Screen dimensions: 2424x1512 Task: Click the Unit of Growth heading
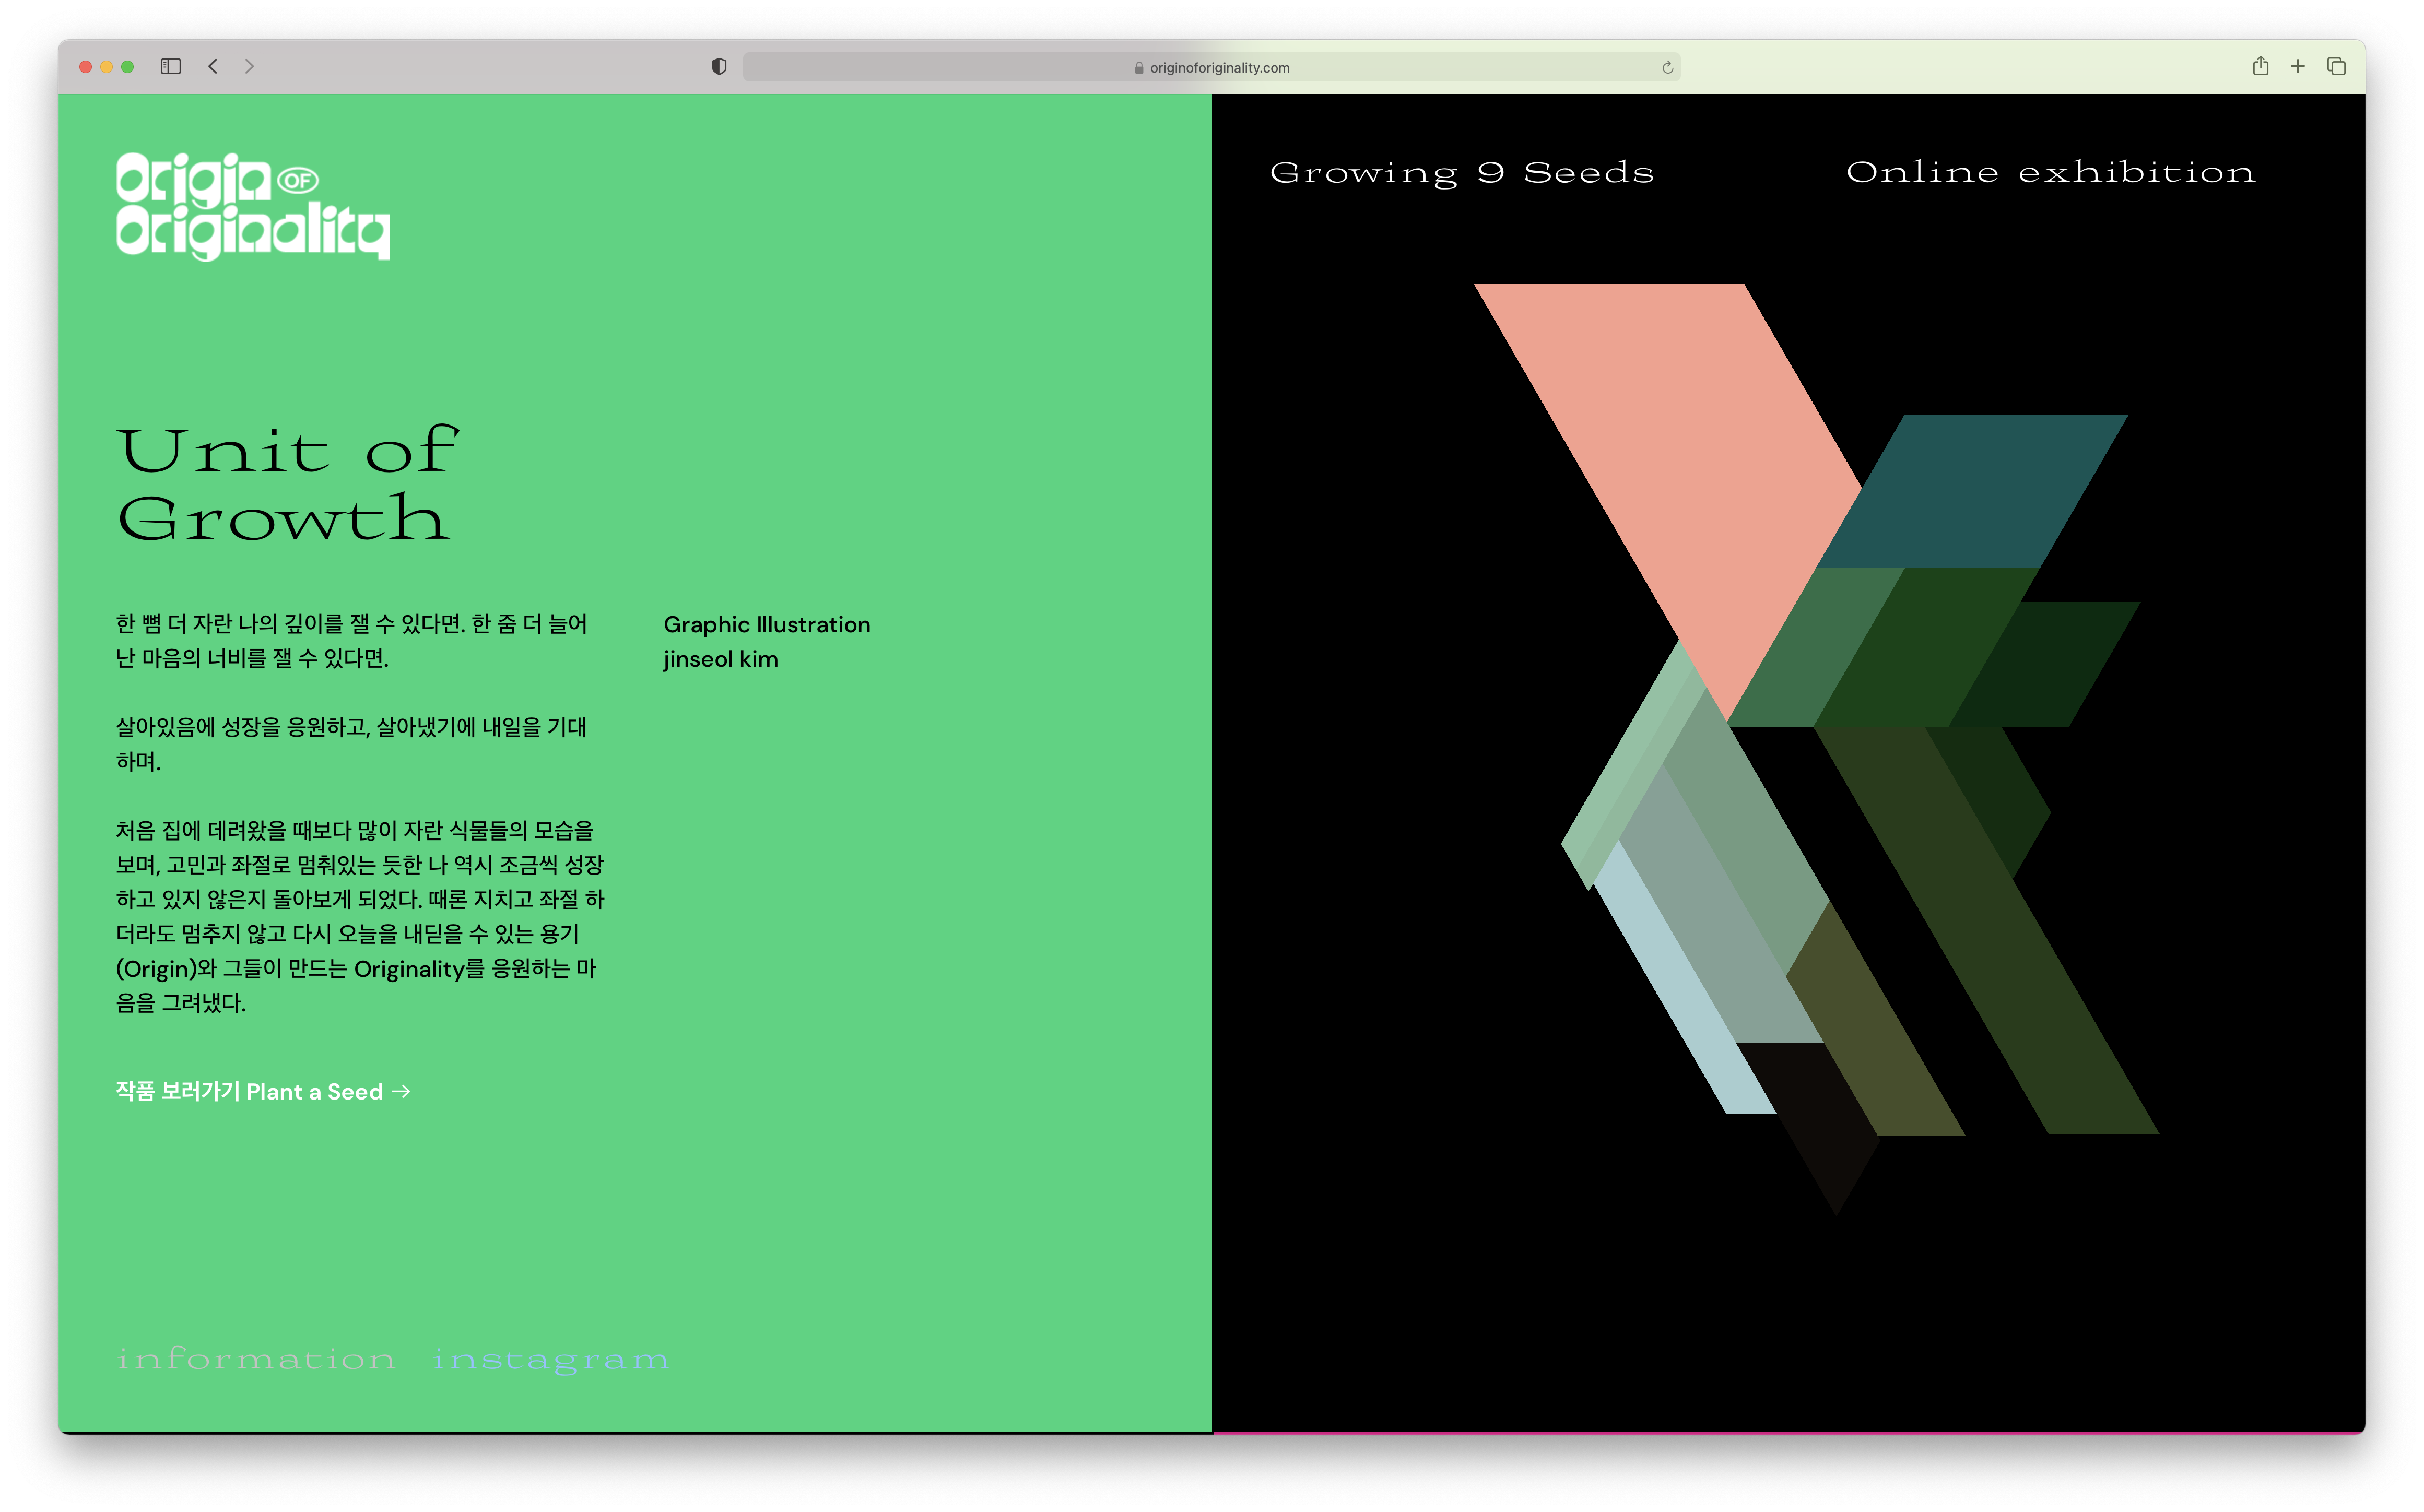(x=287, y=484)
